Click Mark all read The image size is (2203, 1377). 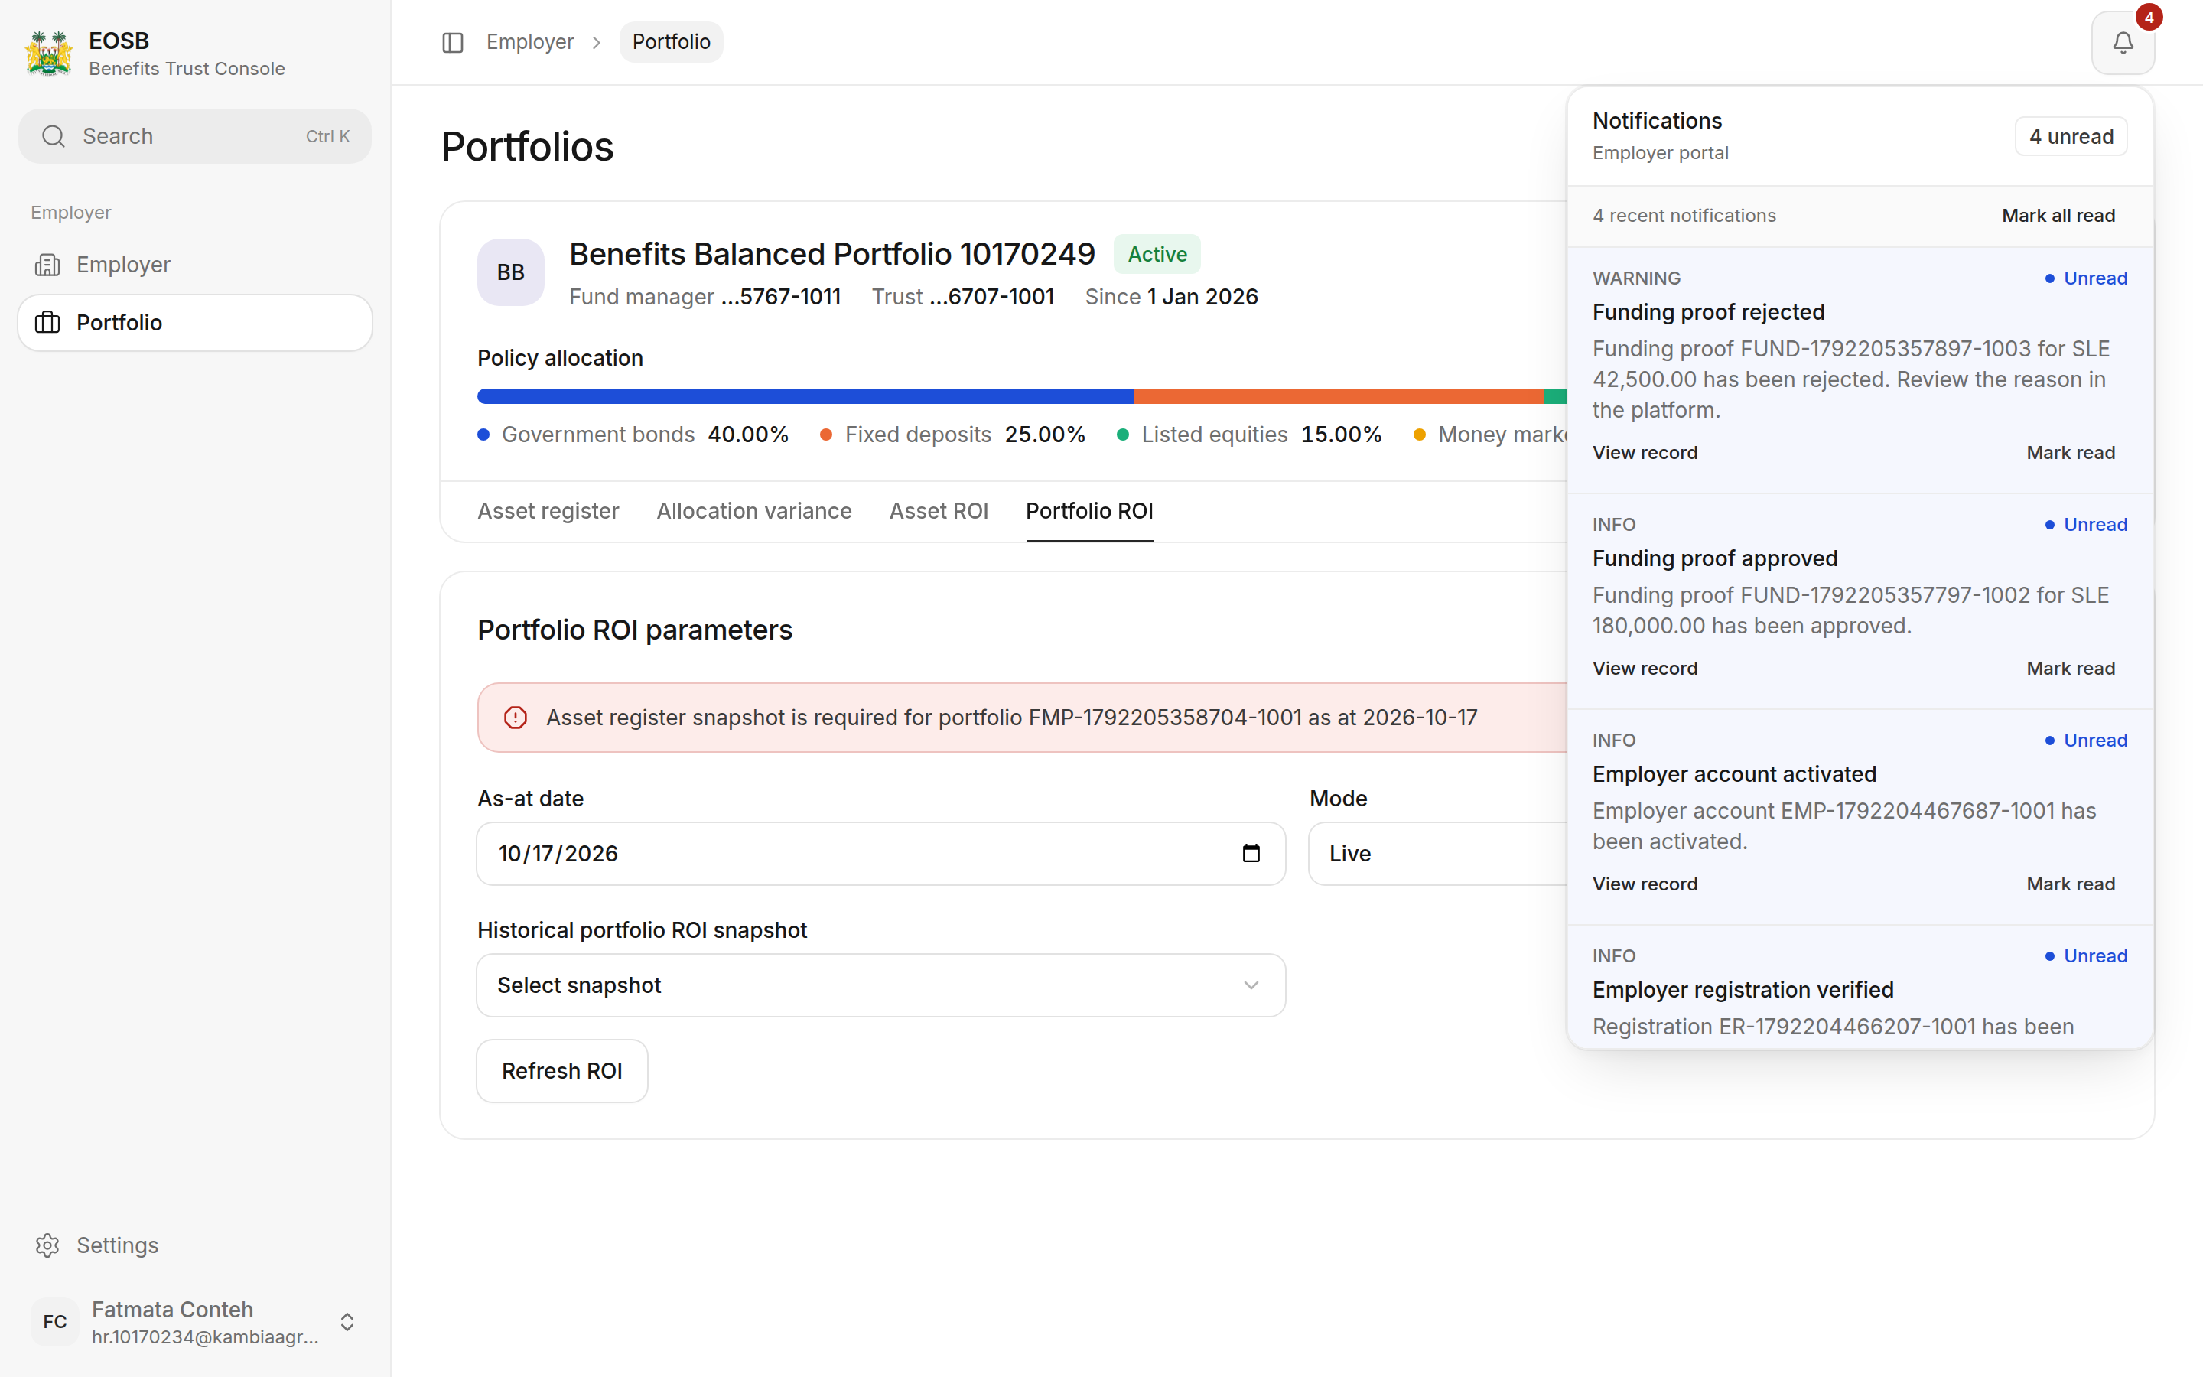[x=2058, y=216]
